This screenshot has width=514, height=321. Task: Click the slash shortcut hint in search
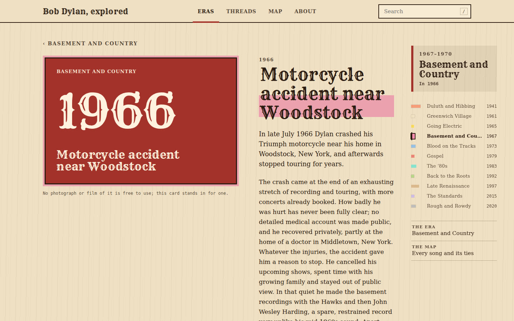[464, 11]
